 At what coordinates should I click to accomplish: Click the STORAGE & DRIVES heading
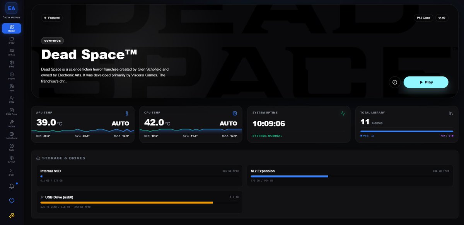[x=63, y=158]
